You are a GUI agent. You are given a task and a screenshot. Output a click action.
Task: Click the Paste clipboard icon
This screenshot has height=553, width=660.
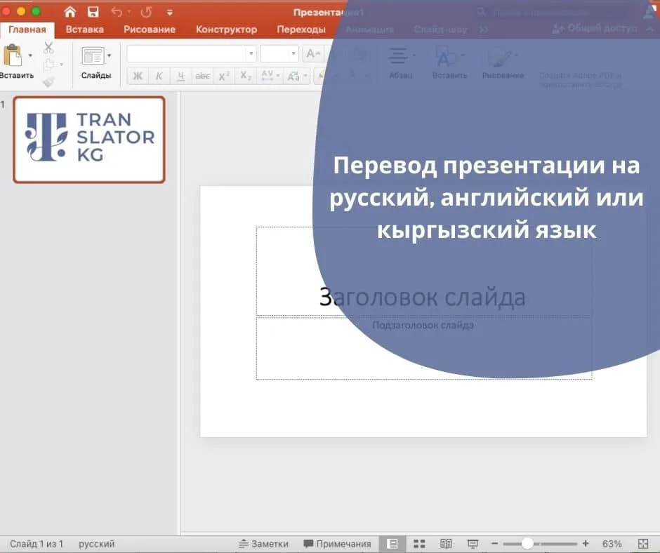13,55
